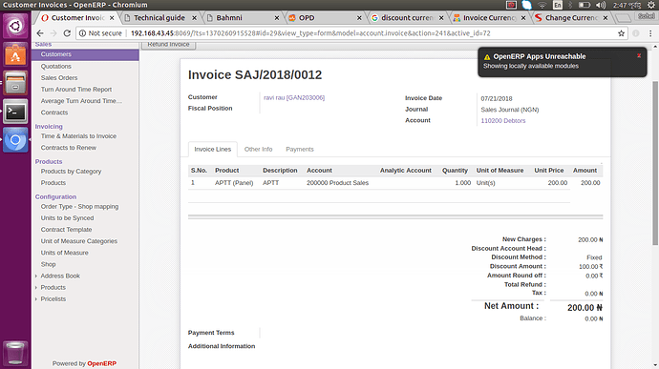Open the 110200 Debtors account link
Screen dimensions: 659x369
[503, 120]
